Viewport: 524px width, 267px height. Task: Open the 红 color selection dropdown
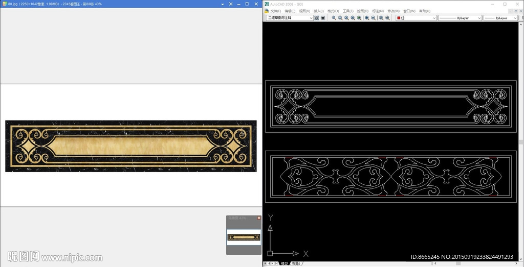click(x=434, y=18)
